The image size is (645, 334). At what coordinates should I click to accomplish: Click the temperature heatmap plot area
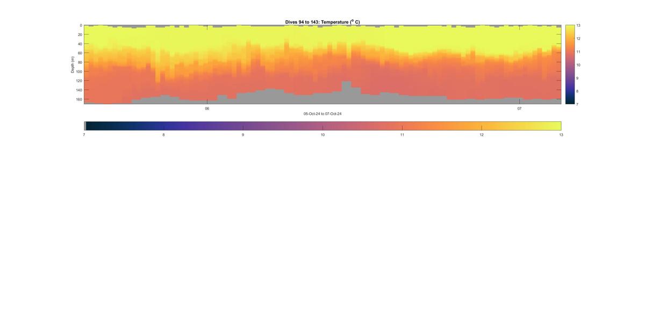click(322, 64)
